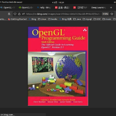Open the GCC bookmarks folder
The width and height of the screenshot is (116, 116).
97,19
